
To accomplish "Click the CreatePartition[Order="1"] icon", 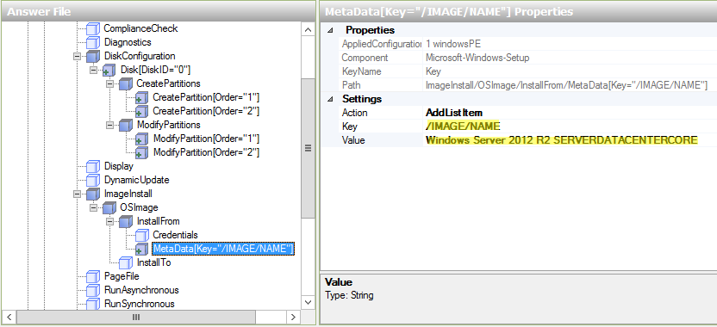I will tap(141, 98).
